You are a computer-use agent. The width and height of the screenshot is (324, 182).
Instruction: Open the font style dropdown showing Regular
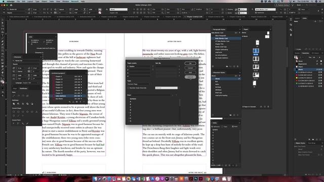tap(27, 64)
